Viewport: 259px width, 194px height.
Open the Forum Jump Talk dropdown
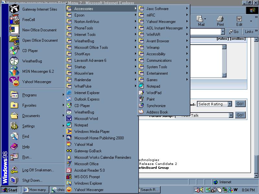231,115
